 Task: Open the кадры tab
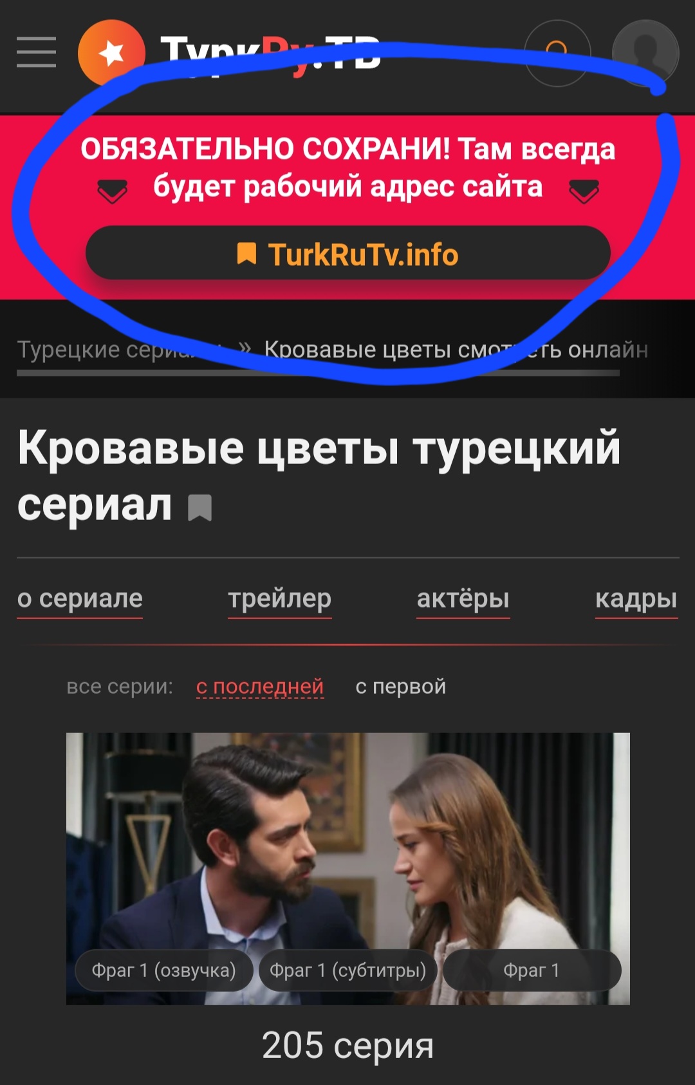pyautogui.click(x=636, y=599)
